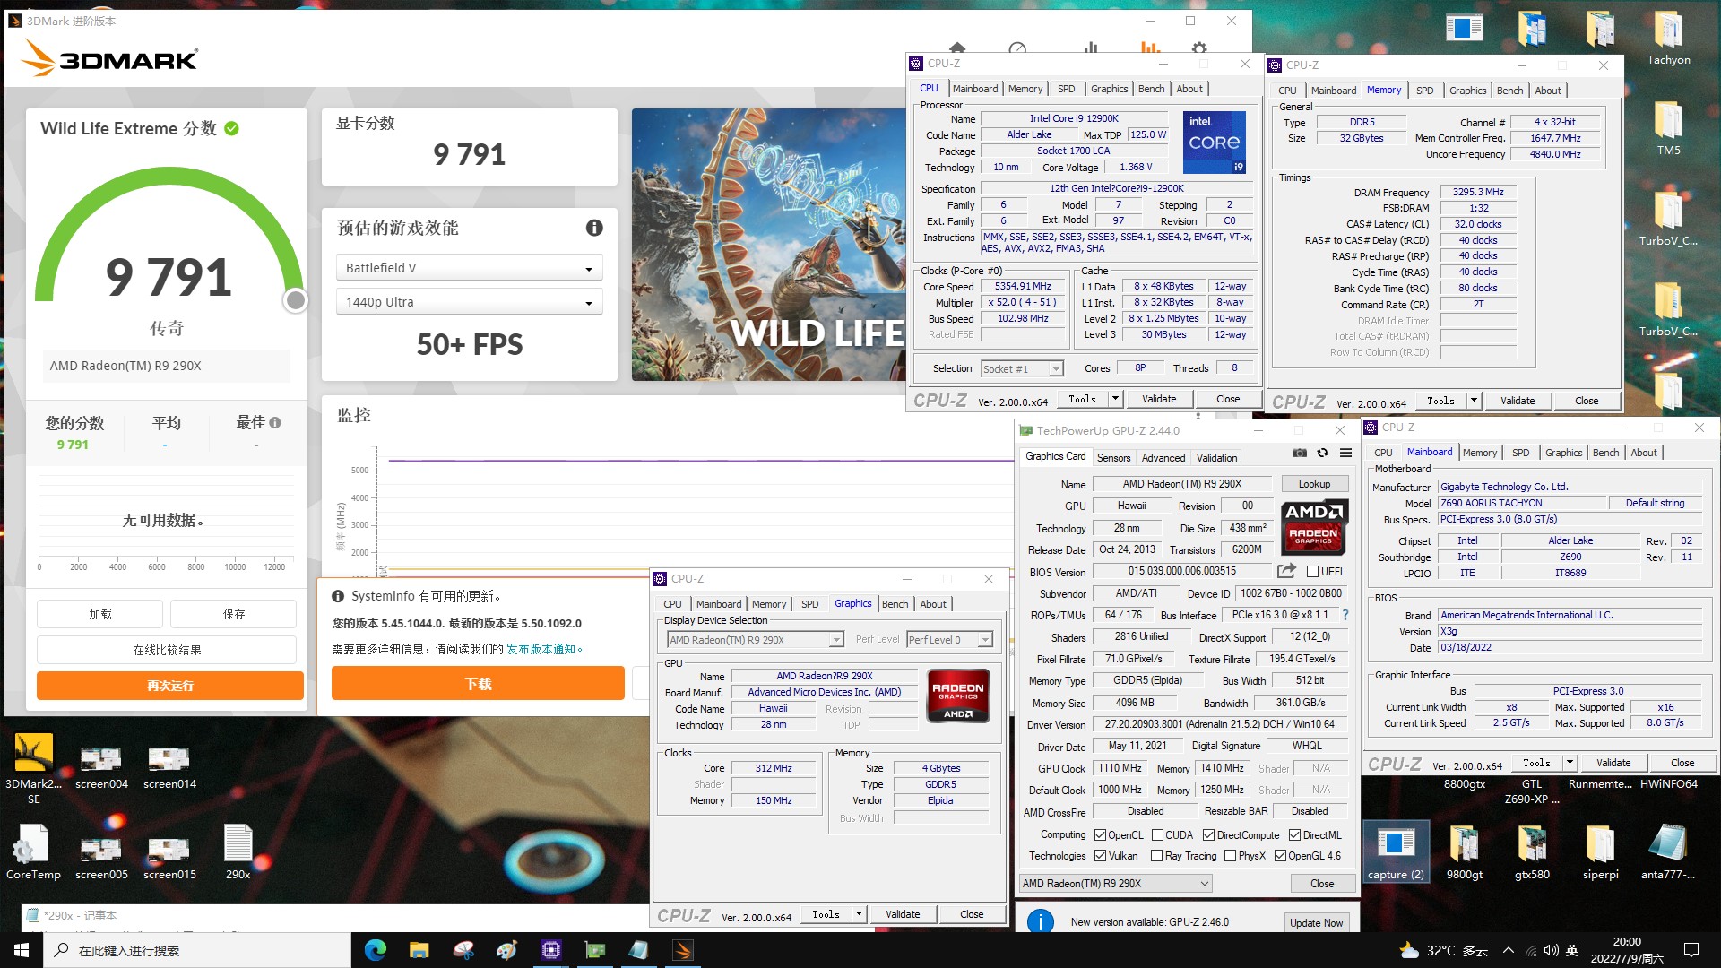
Task: Click the Wild Life benchmark artwork thumbnail
Action: (768, 245)
